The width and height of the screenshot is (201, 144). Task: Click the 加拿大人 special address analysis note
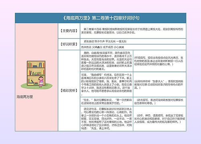pyautogui.click(x=160, y=84)
